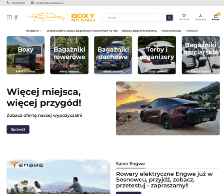Open the Facebook page icon

pos(16,17)
